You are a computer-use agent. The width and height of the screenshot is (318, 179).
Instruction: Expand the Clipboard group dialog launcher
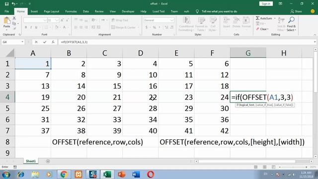19,35
